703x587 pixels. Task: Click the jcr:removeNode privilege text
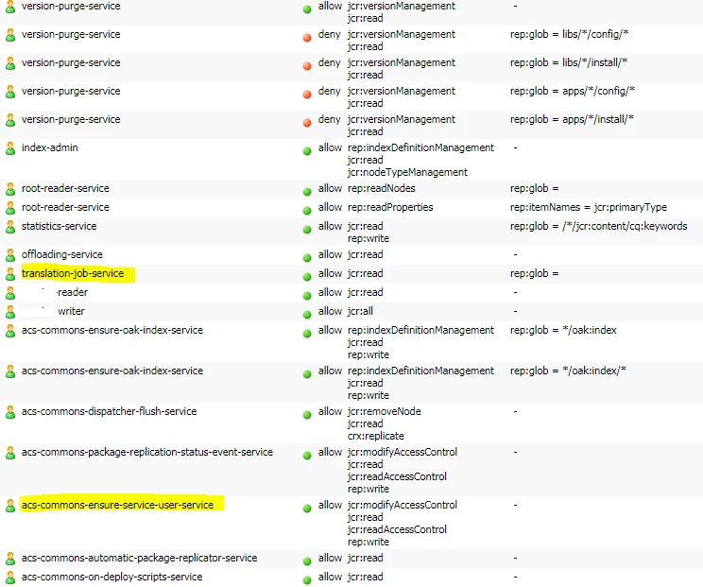tap(385, 411)
